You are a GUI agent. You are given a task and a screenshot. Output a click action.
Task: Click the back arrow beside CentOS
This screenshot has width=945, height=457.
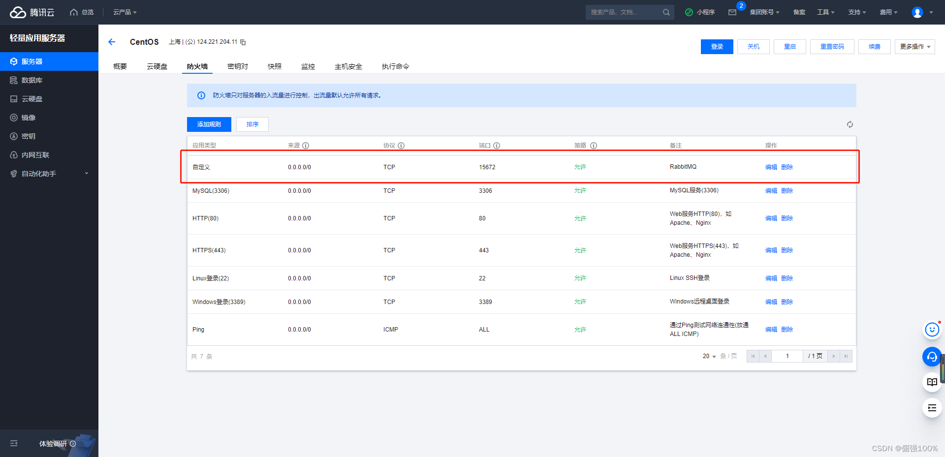[112, 42]
